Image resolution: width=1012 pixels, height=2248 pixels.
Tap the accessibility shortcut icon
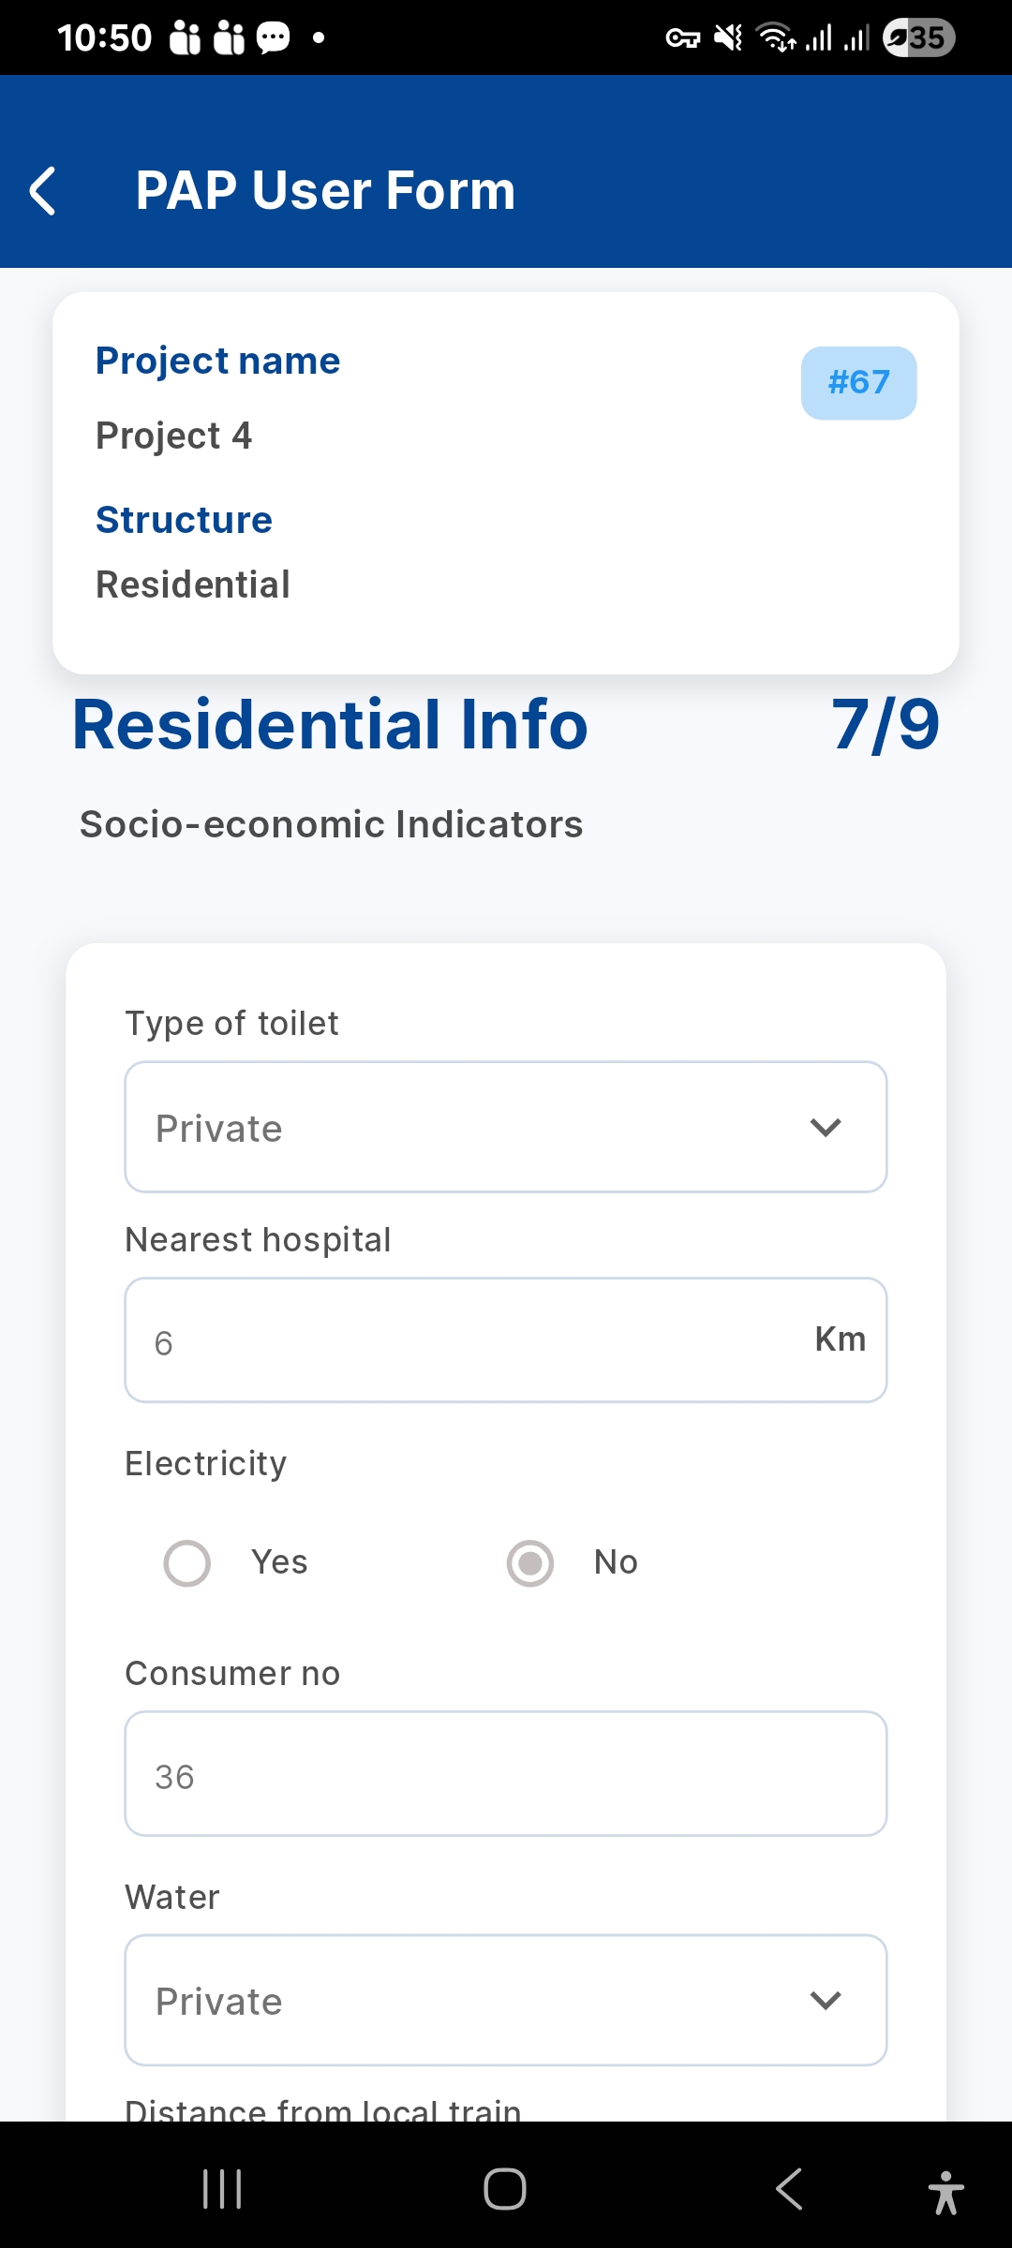point(945,2192)
